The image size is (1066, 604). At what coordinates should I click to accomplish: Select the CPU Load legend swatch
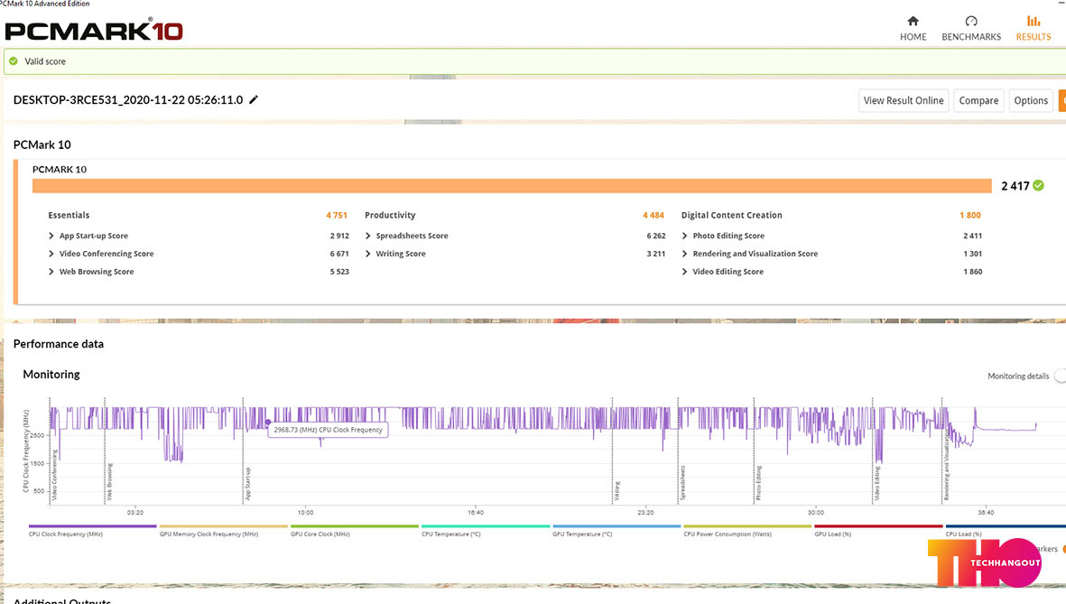pyautogui.click(x=1006, y=525)
